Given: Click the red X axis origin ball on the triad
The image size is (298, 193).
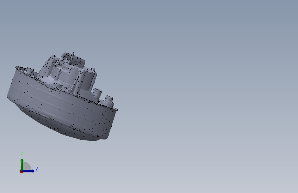Looking at the screenshot, I should (x=21, y=171).
